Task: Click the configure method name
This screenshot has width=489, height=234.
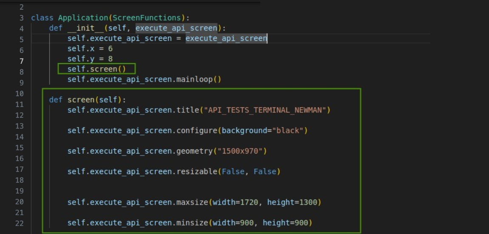Action: point(196,131)
